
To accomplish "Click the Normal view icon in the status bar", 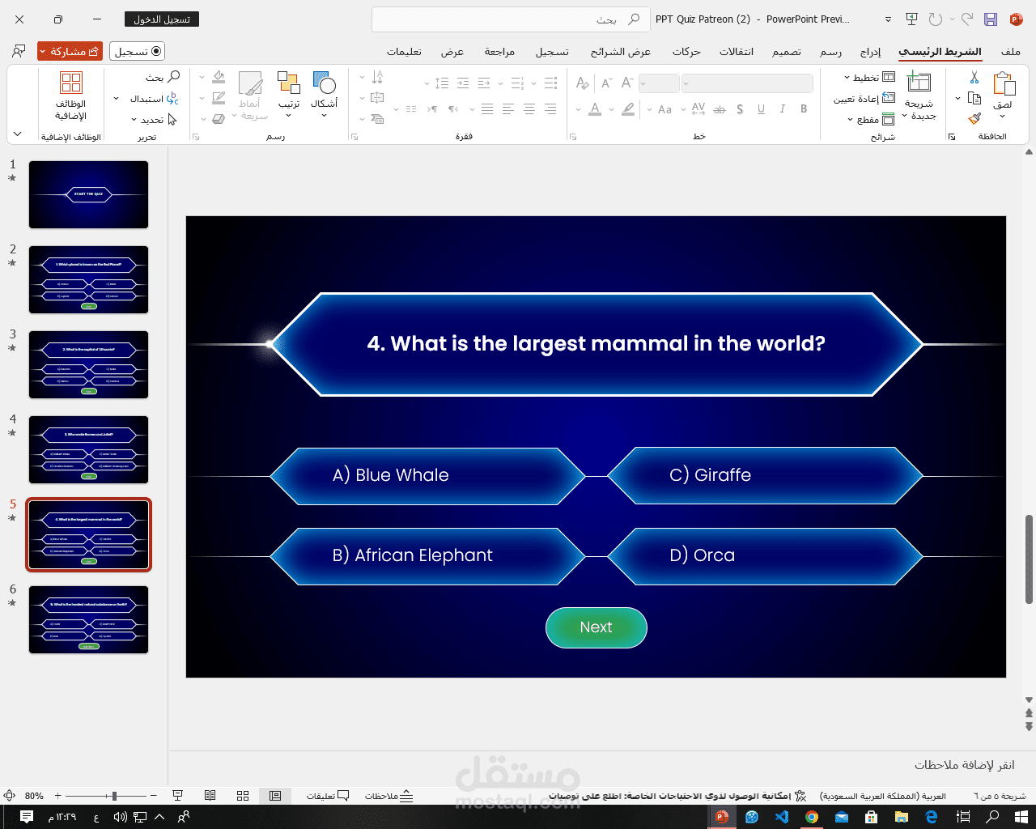I will pos(275,796).
